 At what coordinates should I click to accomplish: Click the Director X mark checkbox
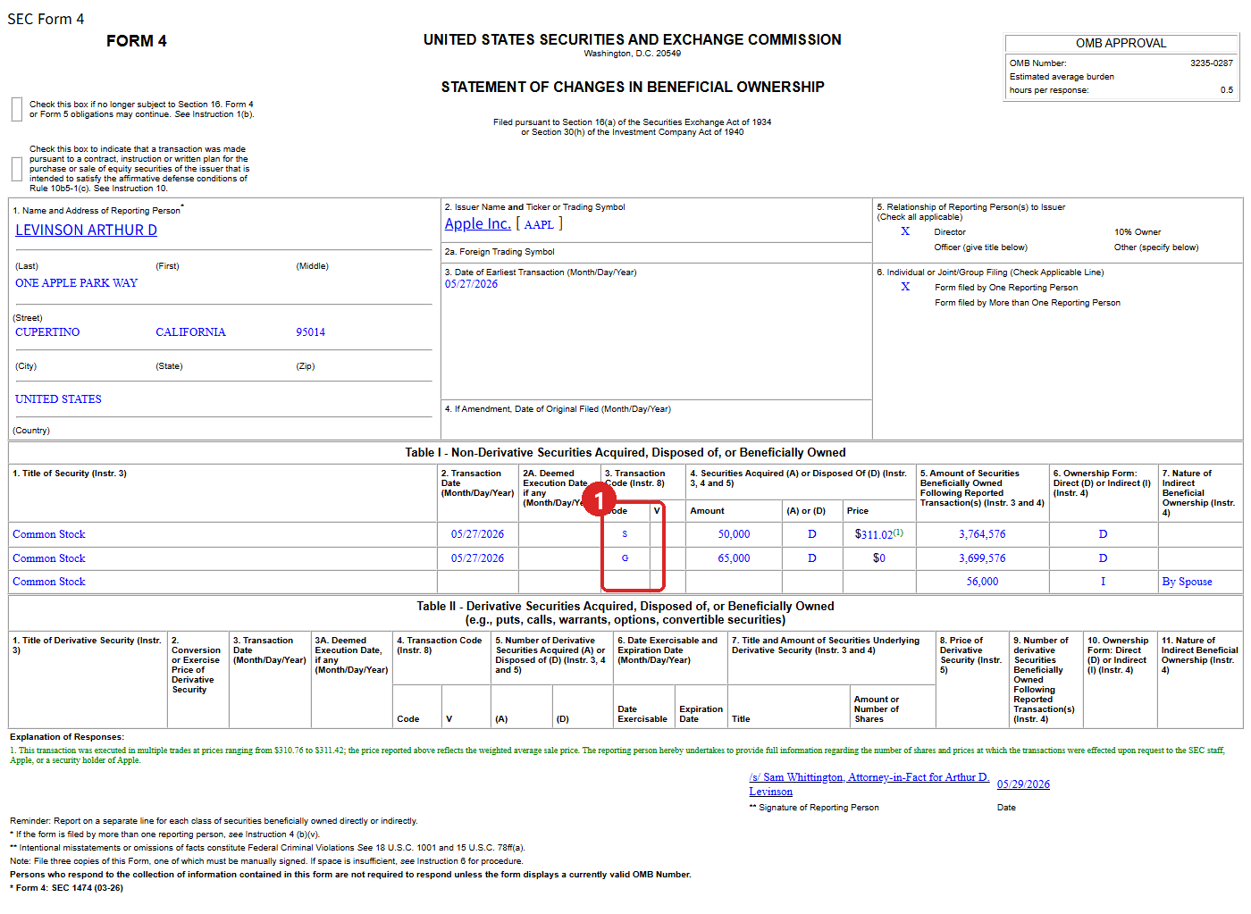point(905,231)
